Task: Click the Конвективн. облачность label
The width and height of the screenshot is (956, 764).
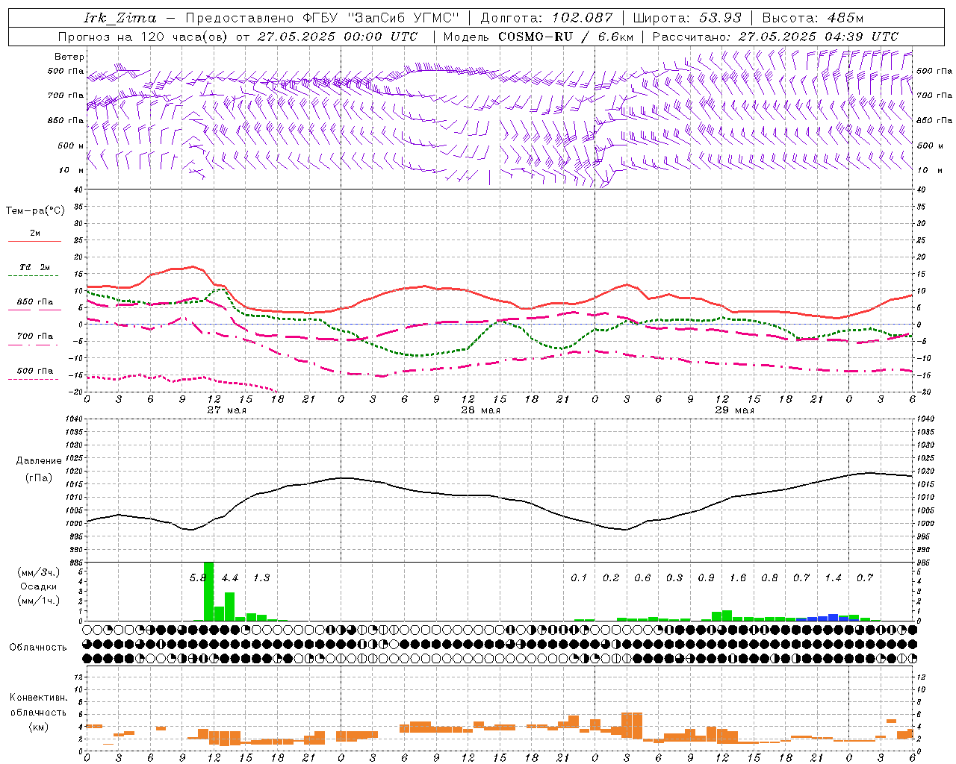Action: [x=38, y=705]
